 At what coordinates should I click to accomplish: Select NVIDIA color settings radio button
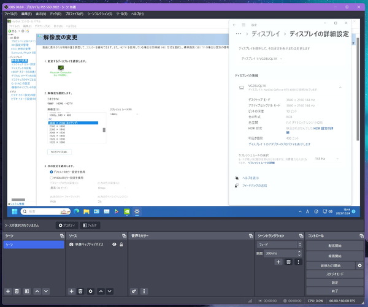[51, 178]
